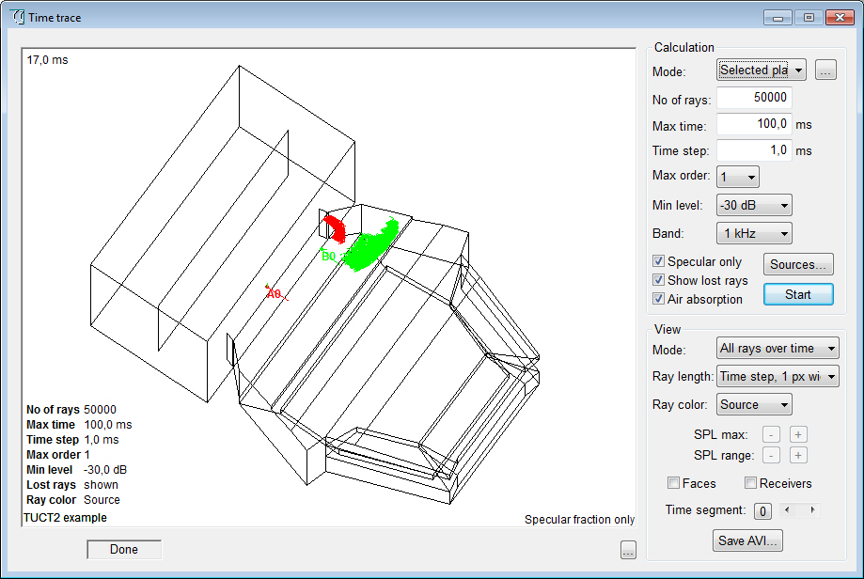Image resolution: width=864 pixels, height=579 pixels.
Task: Open the Ray color dropdown
Action: (754, 404)
